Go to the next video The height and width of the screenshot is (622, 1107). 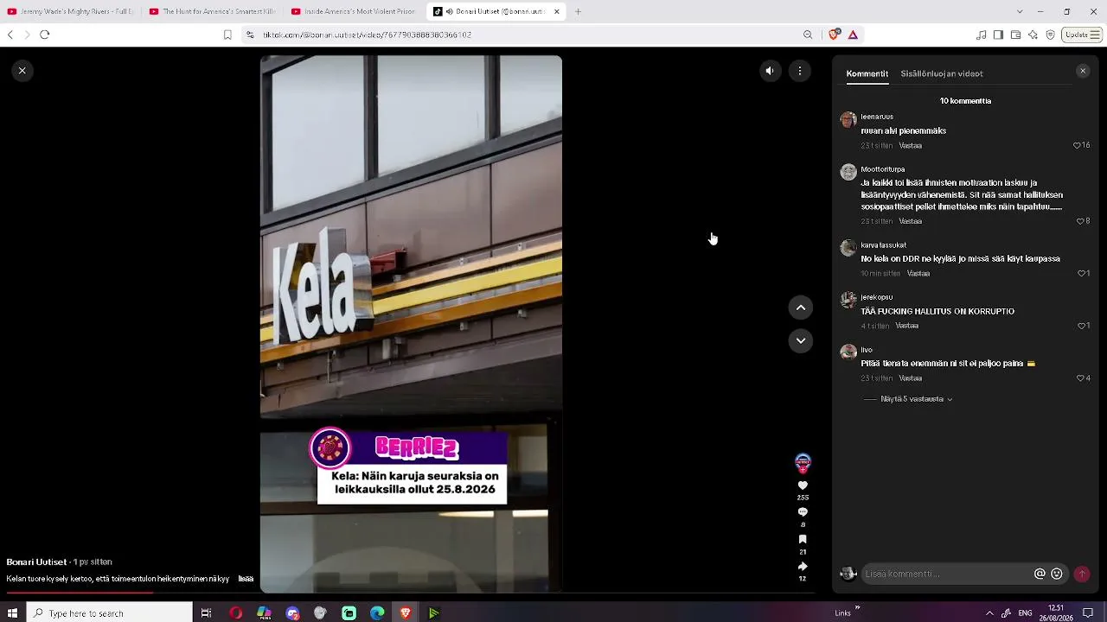pos(801,340)
